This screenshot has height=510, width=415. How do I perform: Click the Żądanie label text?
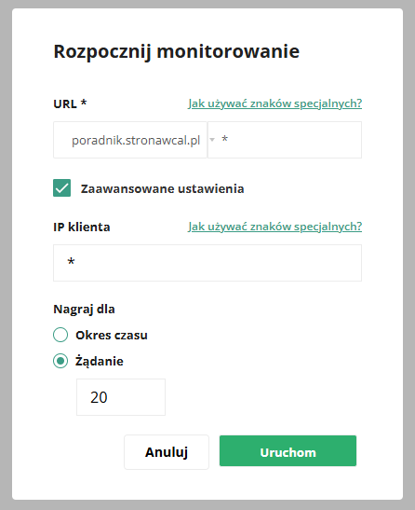pyautogui.click(x=100, y=361)
